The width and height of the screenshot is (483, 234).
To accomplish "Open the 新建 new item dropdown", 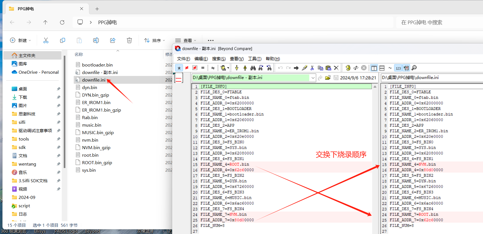I will pyautogui.click(x=20, y=40).
